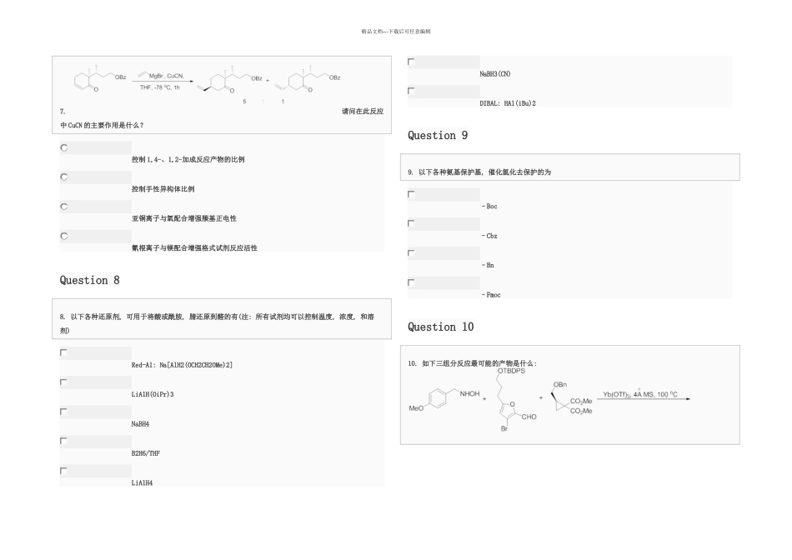Viewport: 792px width, 560px height.
Task: Enable the -Bn protecting group checkbox
Action: coord(411,253)
